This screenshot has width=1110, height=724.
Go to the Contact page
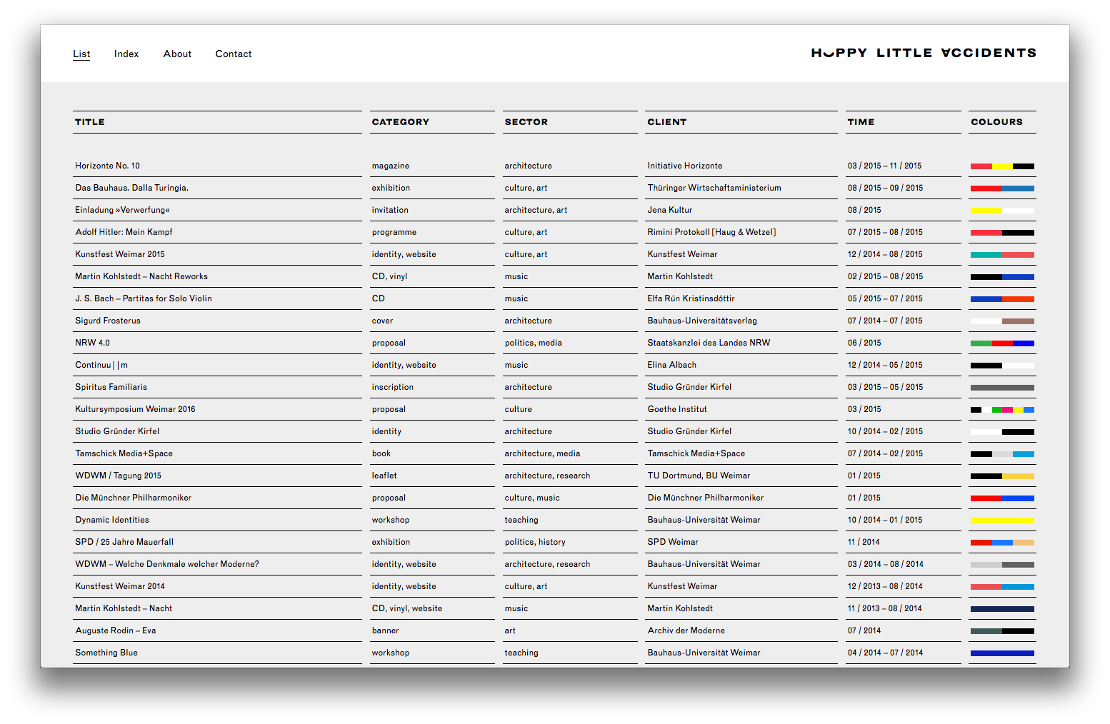[x=234, y=54]
